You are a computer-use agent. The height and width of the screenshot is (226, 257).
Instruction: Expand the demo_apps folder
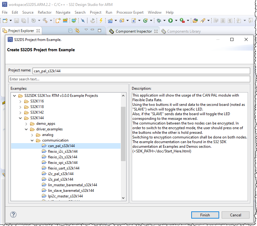26,124
